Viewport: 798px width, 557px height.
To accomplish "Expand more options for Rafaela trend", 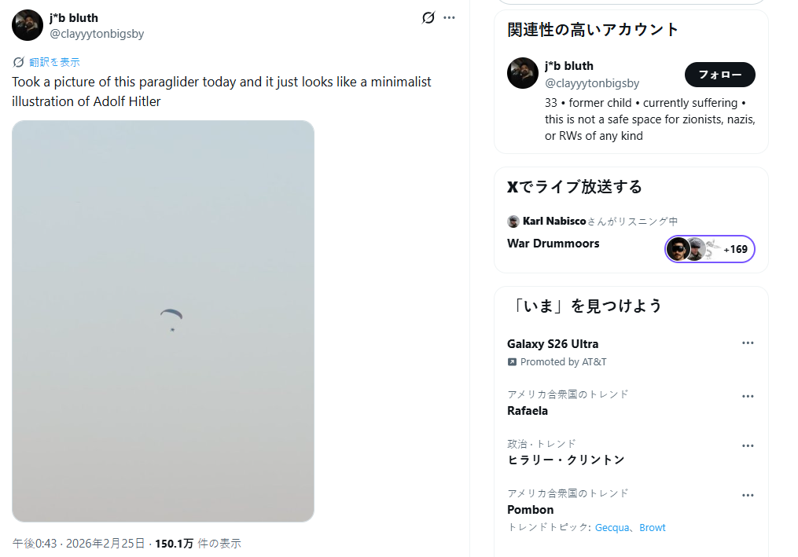I will pos(748,397).
